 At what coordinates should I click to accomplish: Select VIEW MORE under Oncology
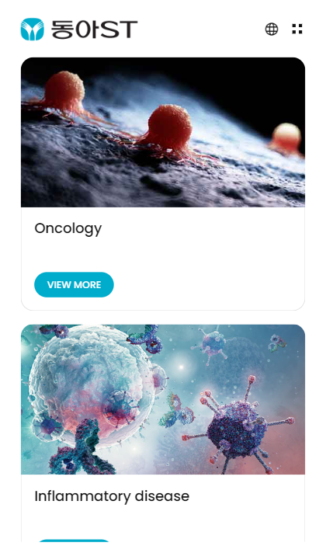point(74,284)
